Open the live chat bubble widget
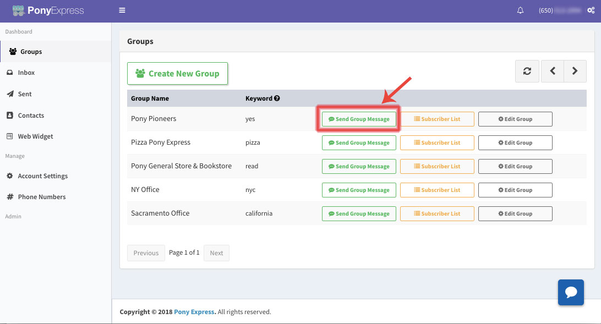This screenshot has height=324, width=601. coord(571,292)
